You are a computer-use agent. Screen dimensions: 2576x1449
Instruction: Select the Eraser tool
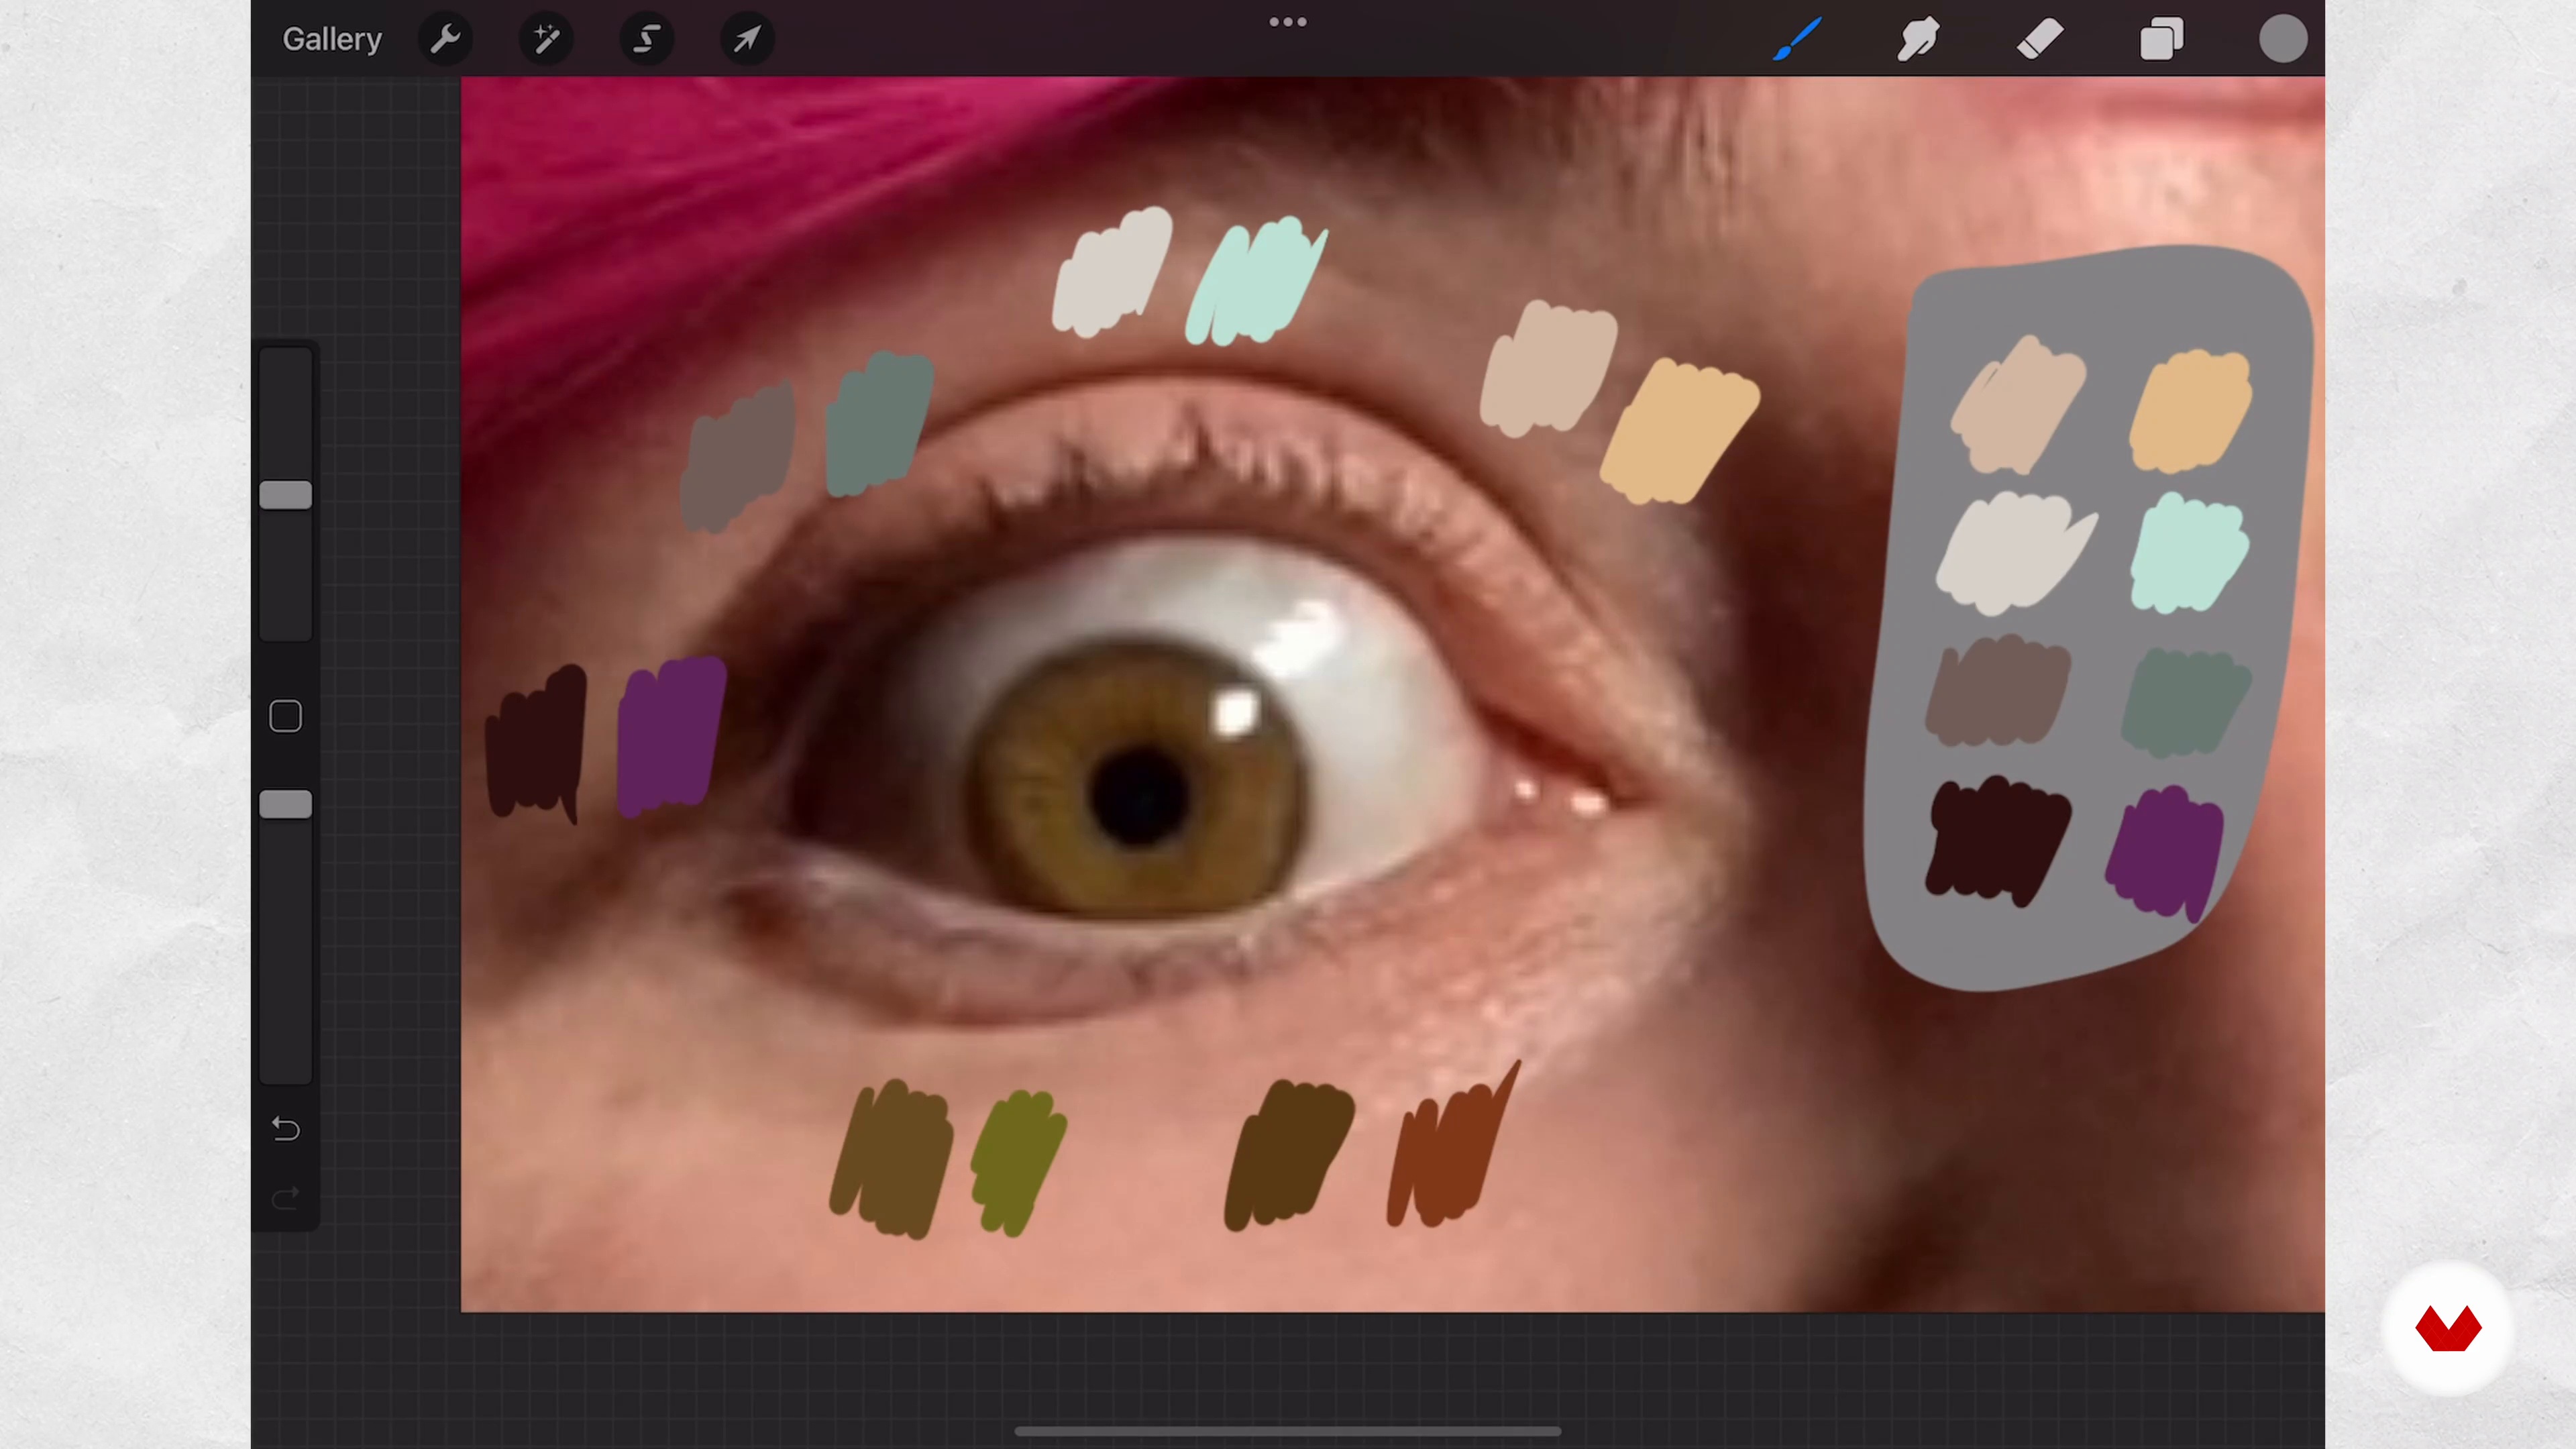(x=2040, y=39)
